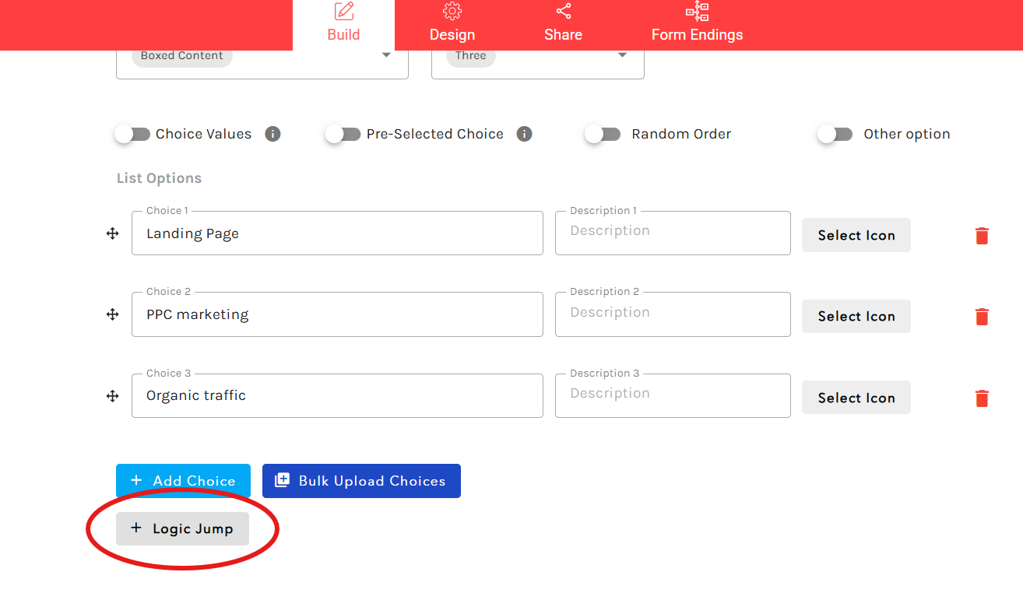The image size is (1023, 600).
Task: Enable the Choice Values toggle
Action: click(x=132, y=134)
